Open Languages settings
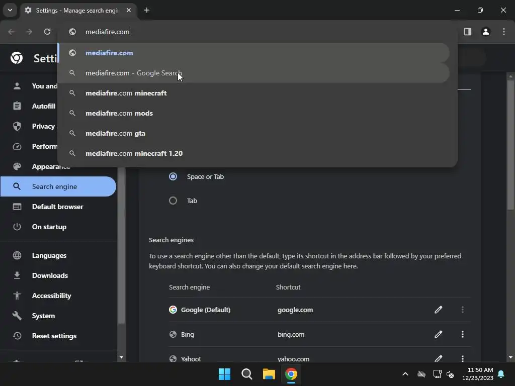This screenshot has width=515, height=386. click(x=58, y=255)
